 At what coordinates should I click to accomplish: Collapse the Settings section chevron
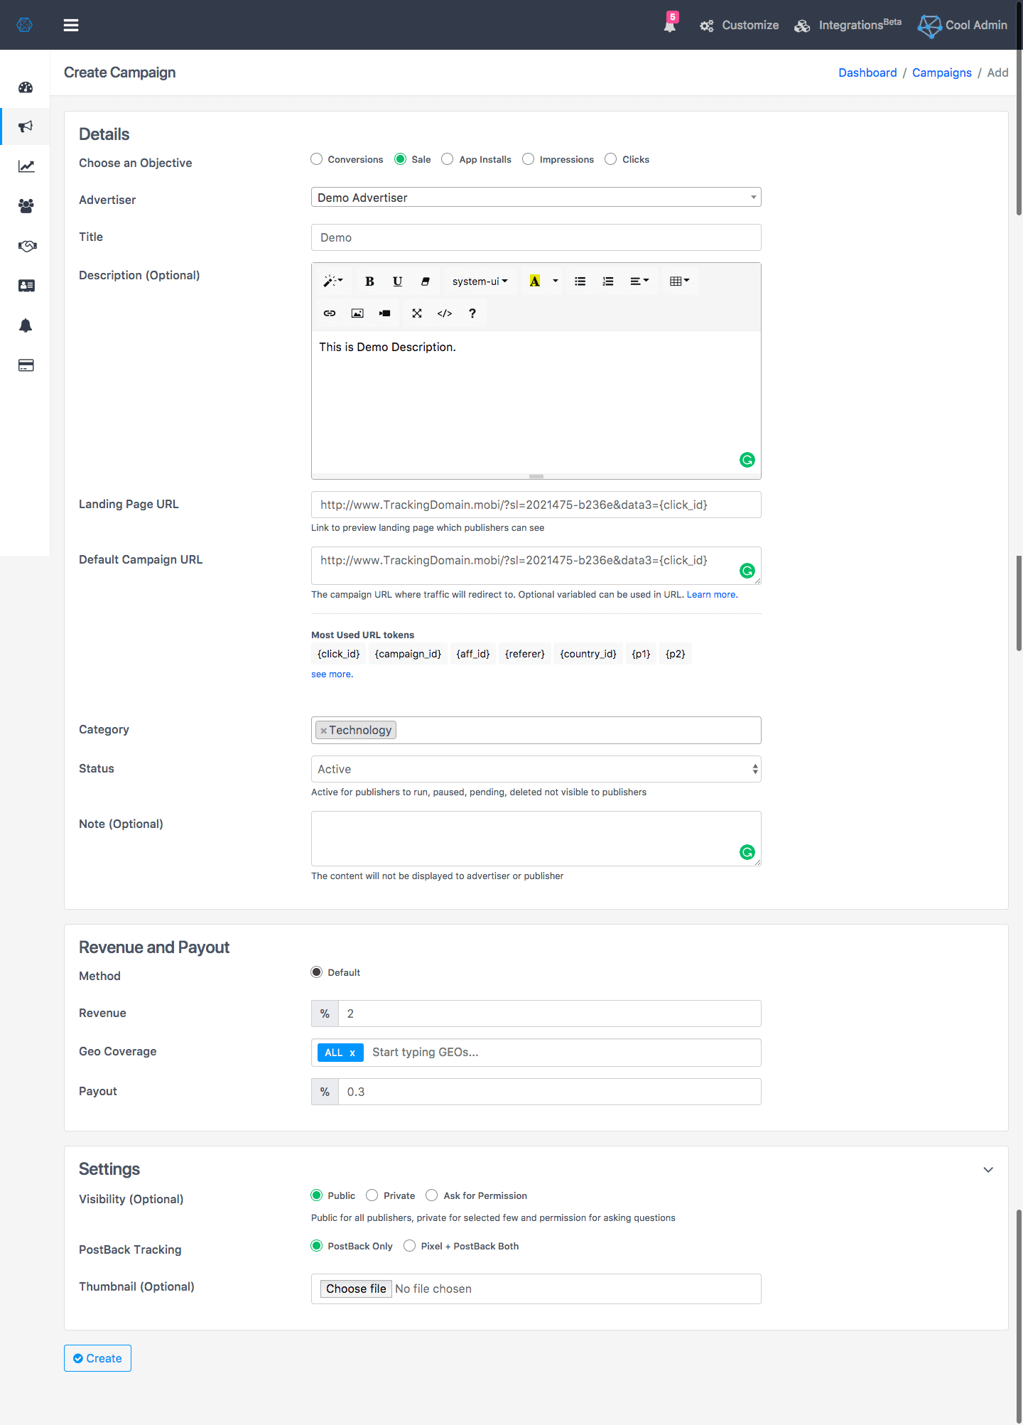(x=987, y=1170)
